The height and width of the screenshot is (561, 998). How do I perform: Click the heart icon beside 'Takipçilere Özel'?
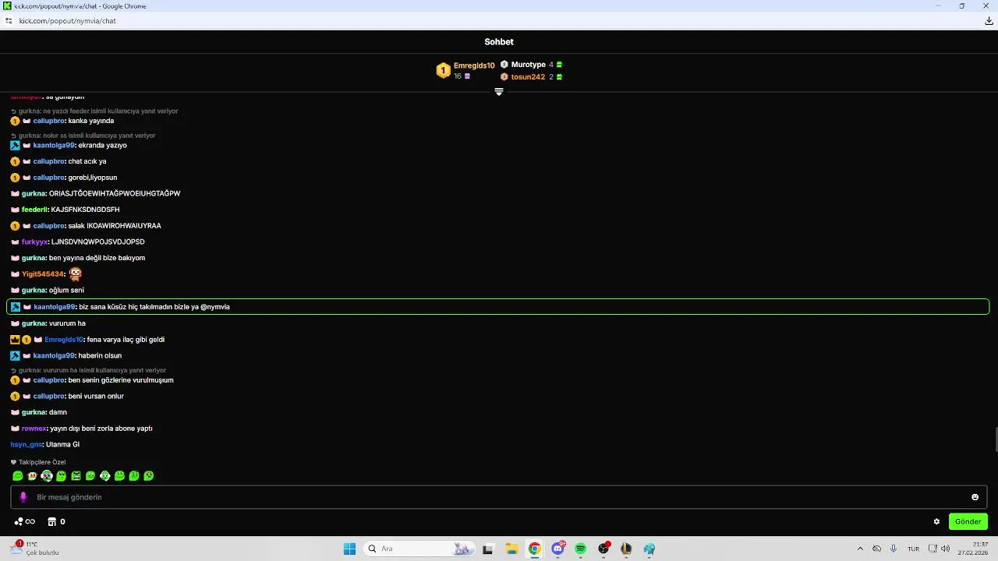click(x=14, y=462)
